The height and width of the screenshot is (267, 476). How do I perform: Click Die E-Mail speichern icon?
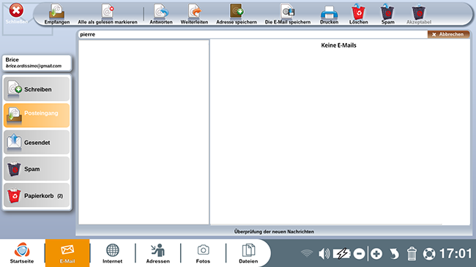[288, 14]
